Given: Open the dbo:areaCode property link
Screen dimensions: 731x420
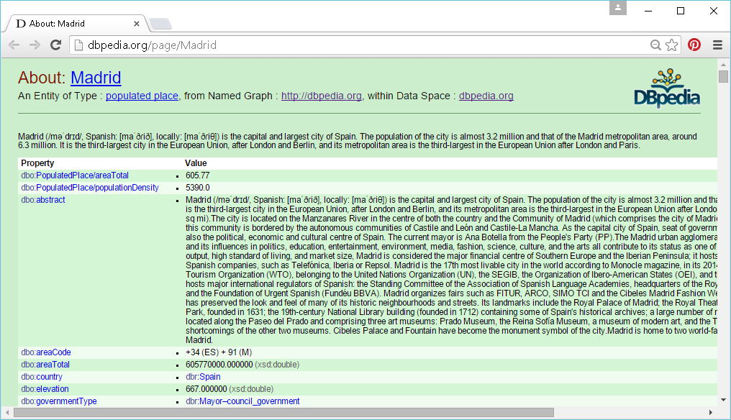Looking at the screenshot, I should click(x=46, y=352).
